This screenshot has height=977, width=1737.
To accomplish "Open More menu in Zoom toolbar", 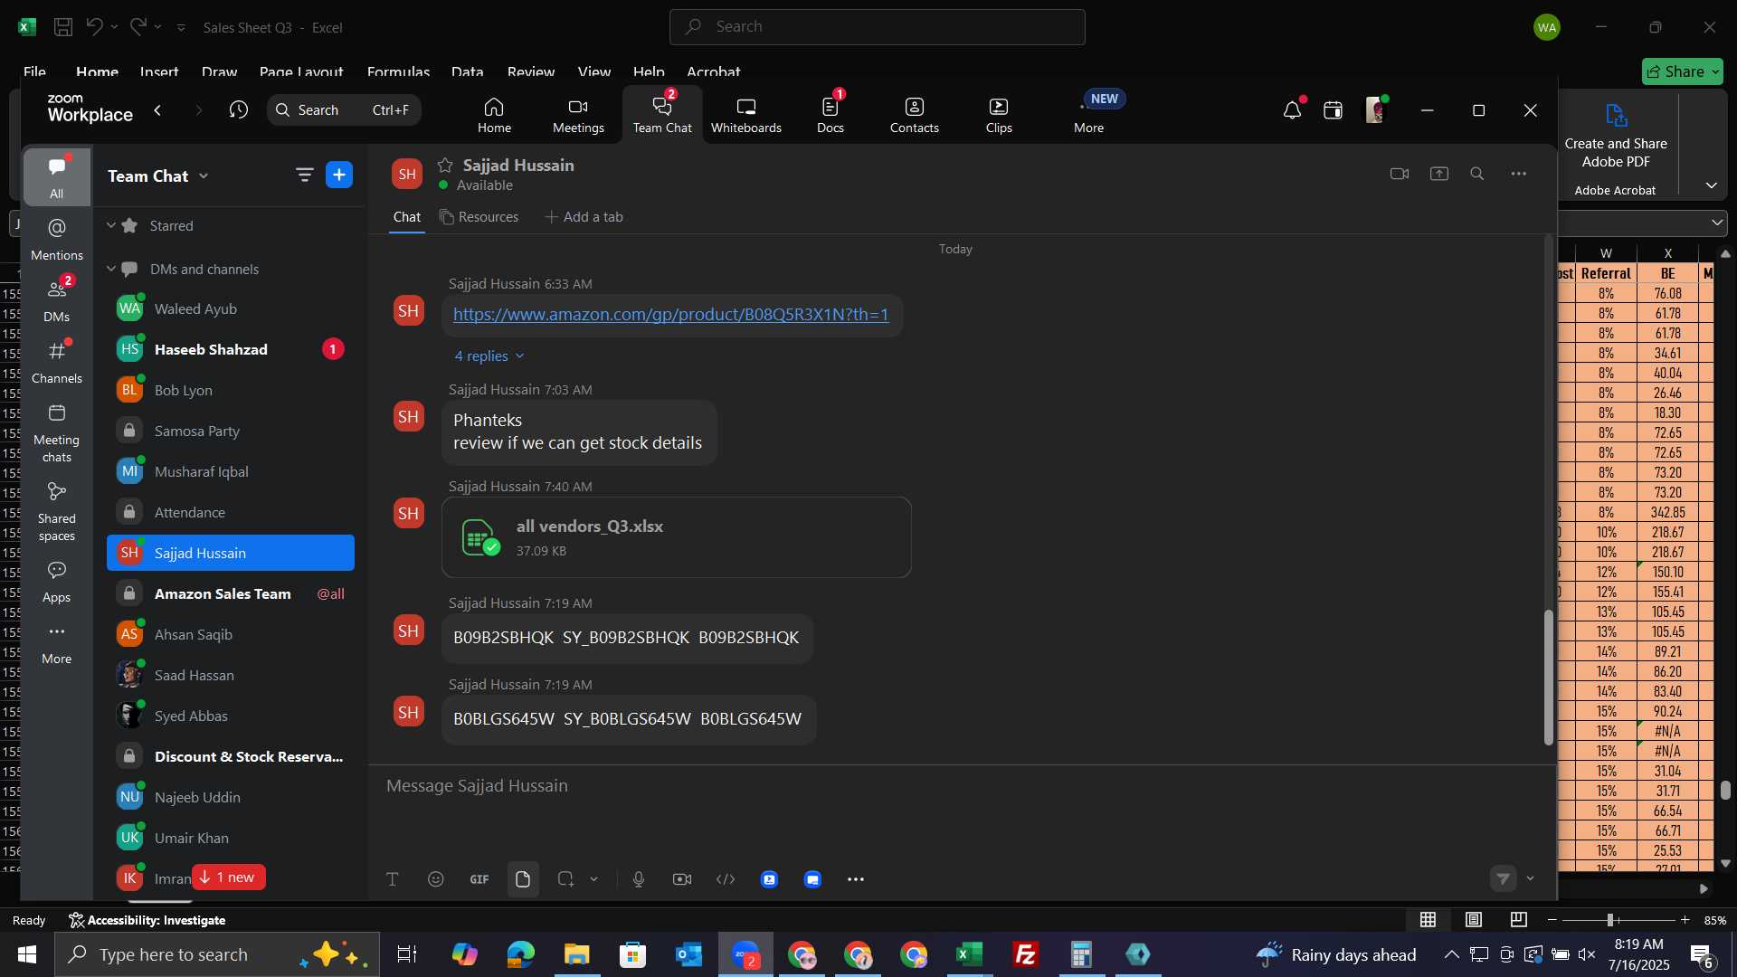I will pos(1089,115).
